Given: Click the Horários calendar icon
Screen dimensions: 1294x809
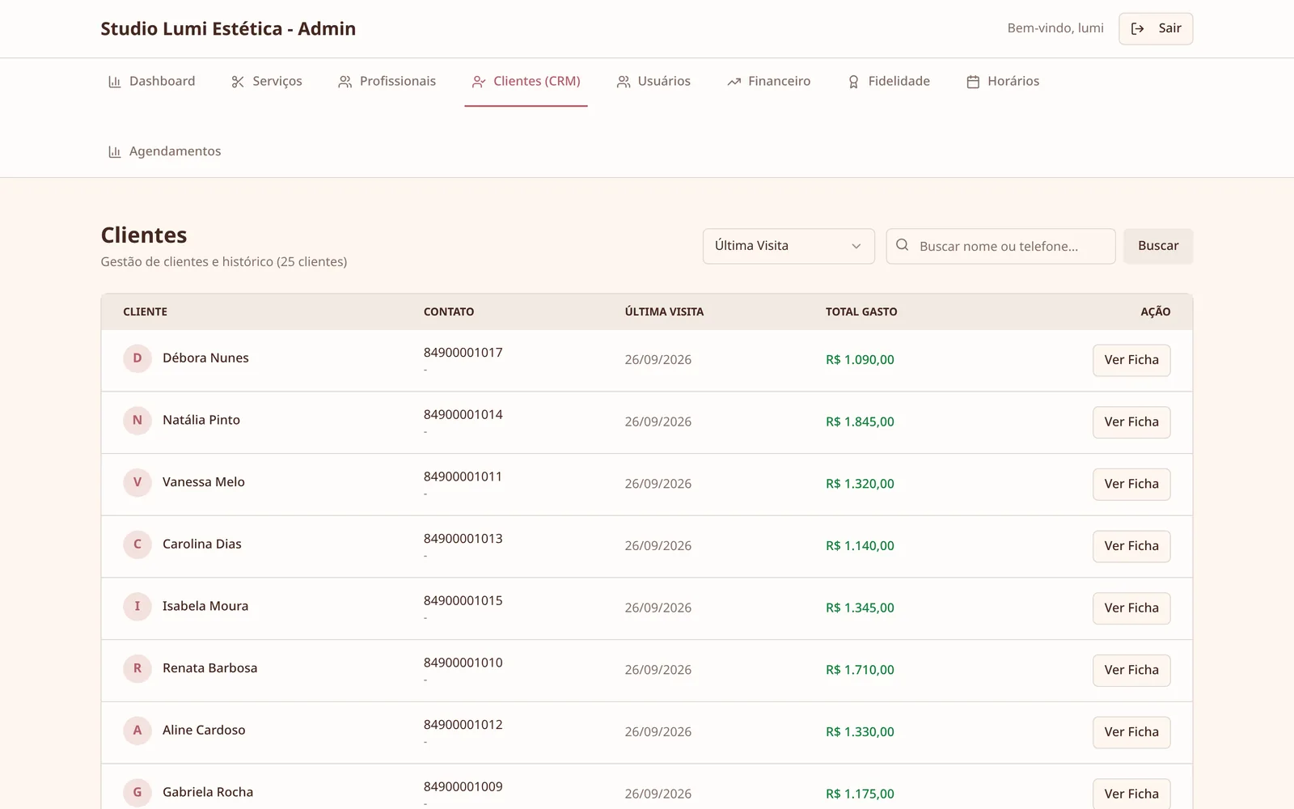Looking at the screenshot, I should (x=973, y=82).
